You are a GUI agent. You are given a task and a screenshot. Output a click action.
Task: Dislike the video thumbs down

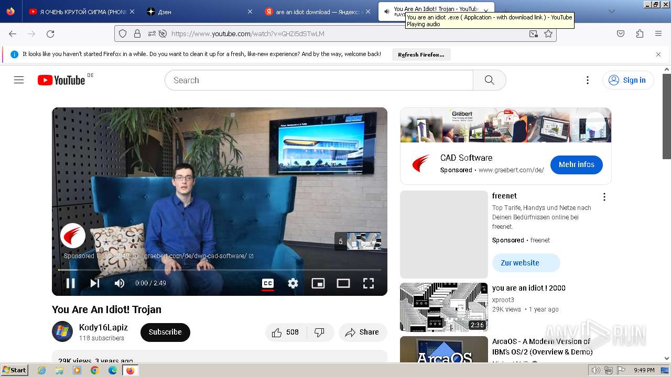[x=320, y=332]
